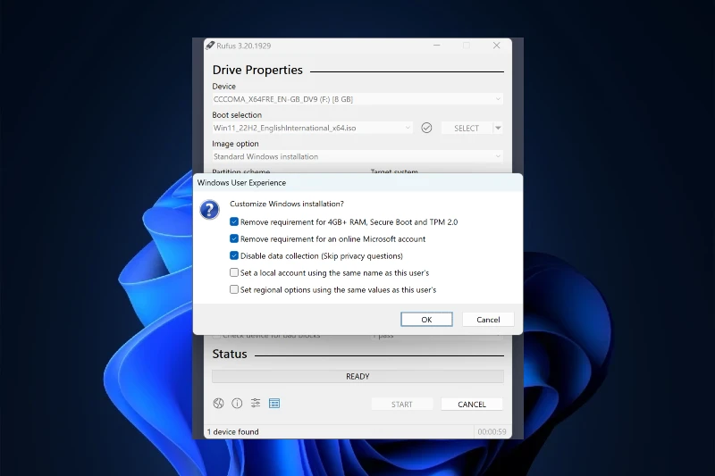Viewport: 715px width, 476px height.
Task: Click the SELECT button in Rufus
Action: [x=467, y=128]
